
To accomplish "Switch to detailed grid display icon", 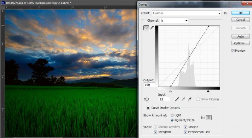I will coord(209,118).
